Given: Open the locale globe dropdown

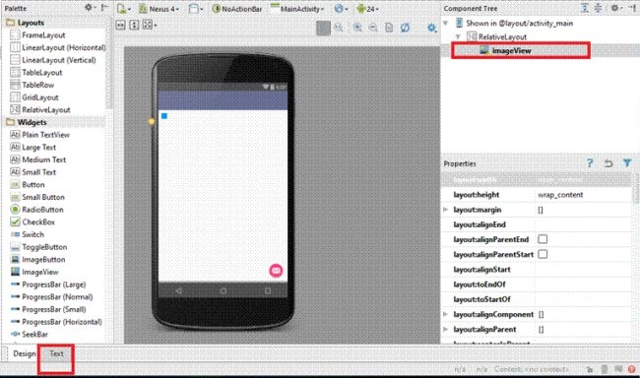Looking at the screenshot, I should [341, 9].
